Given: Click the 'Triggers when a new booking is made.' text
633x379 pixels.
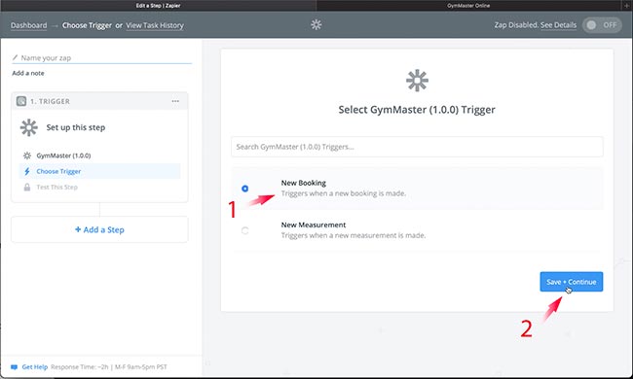Looking at the screenshot, I should tap(344, 193).
